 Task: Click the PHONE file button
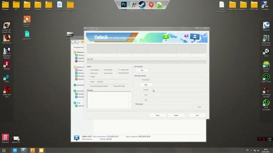coord(146,90)
